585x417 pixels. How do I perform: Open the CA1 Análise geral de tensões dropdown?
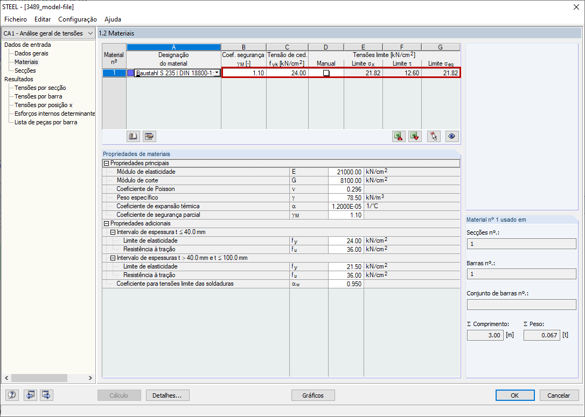48,33
